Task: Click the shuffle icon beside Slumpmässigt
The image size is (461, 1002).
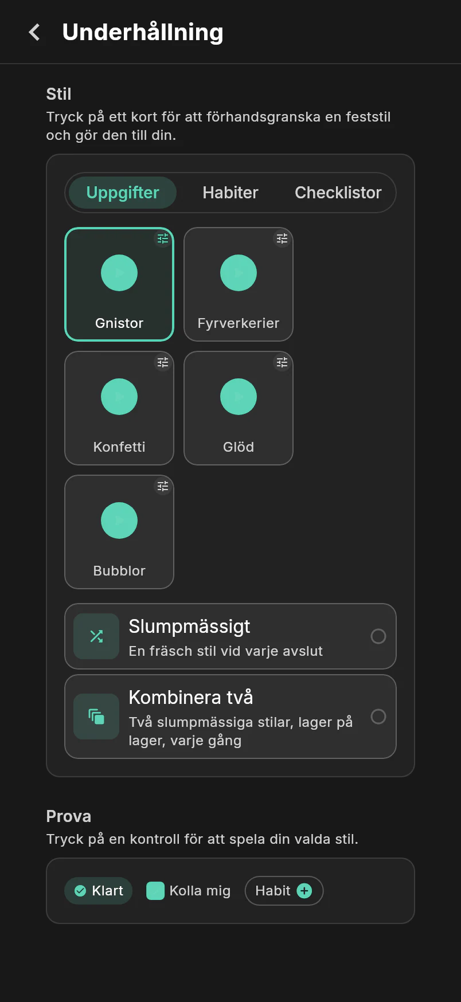Action: pyautogui.click(x=96, y=636)
